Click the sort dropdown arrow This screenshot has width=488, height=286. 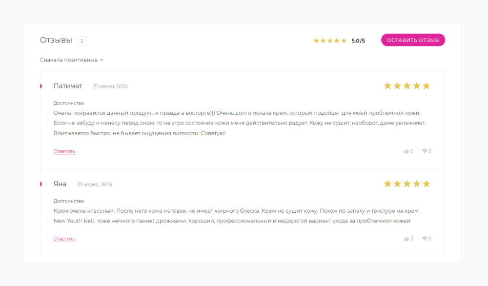pyautogui.click(x=102, y=61)
